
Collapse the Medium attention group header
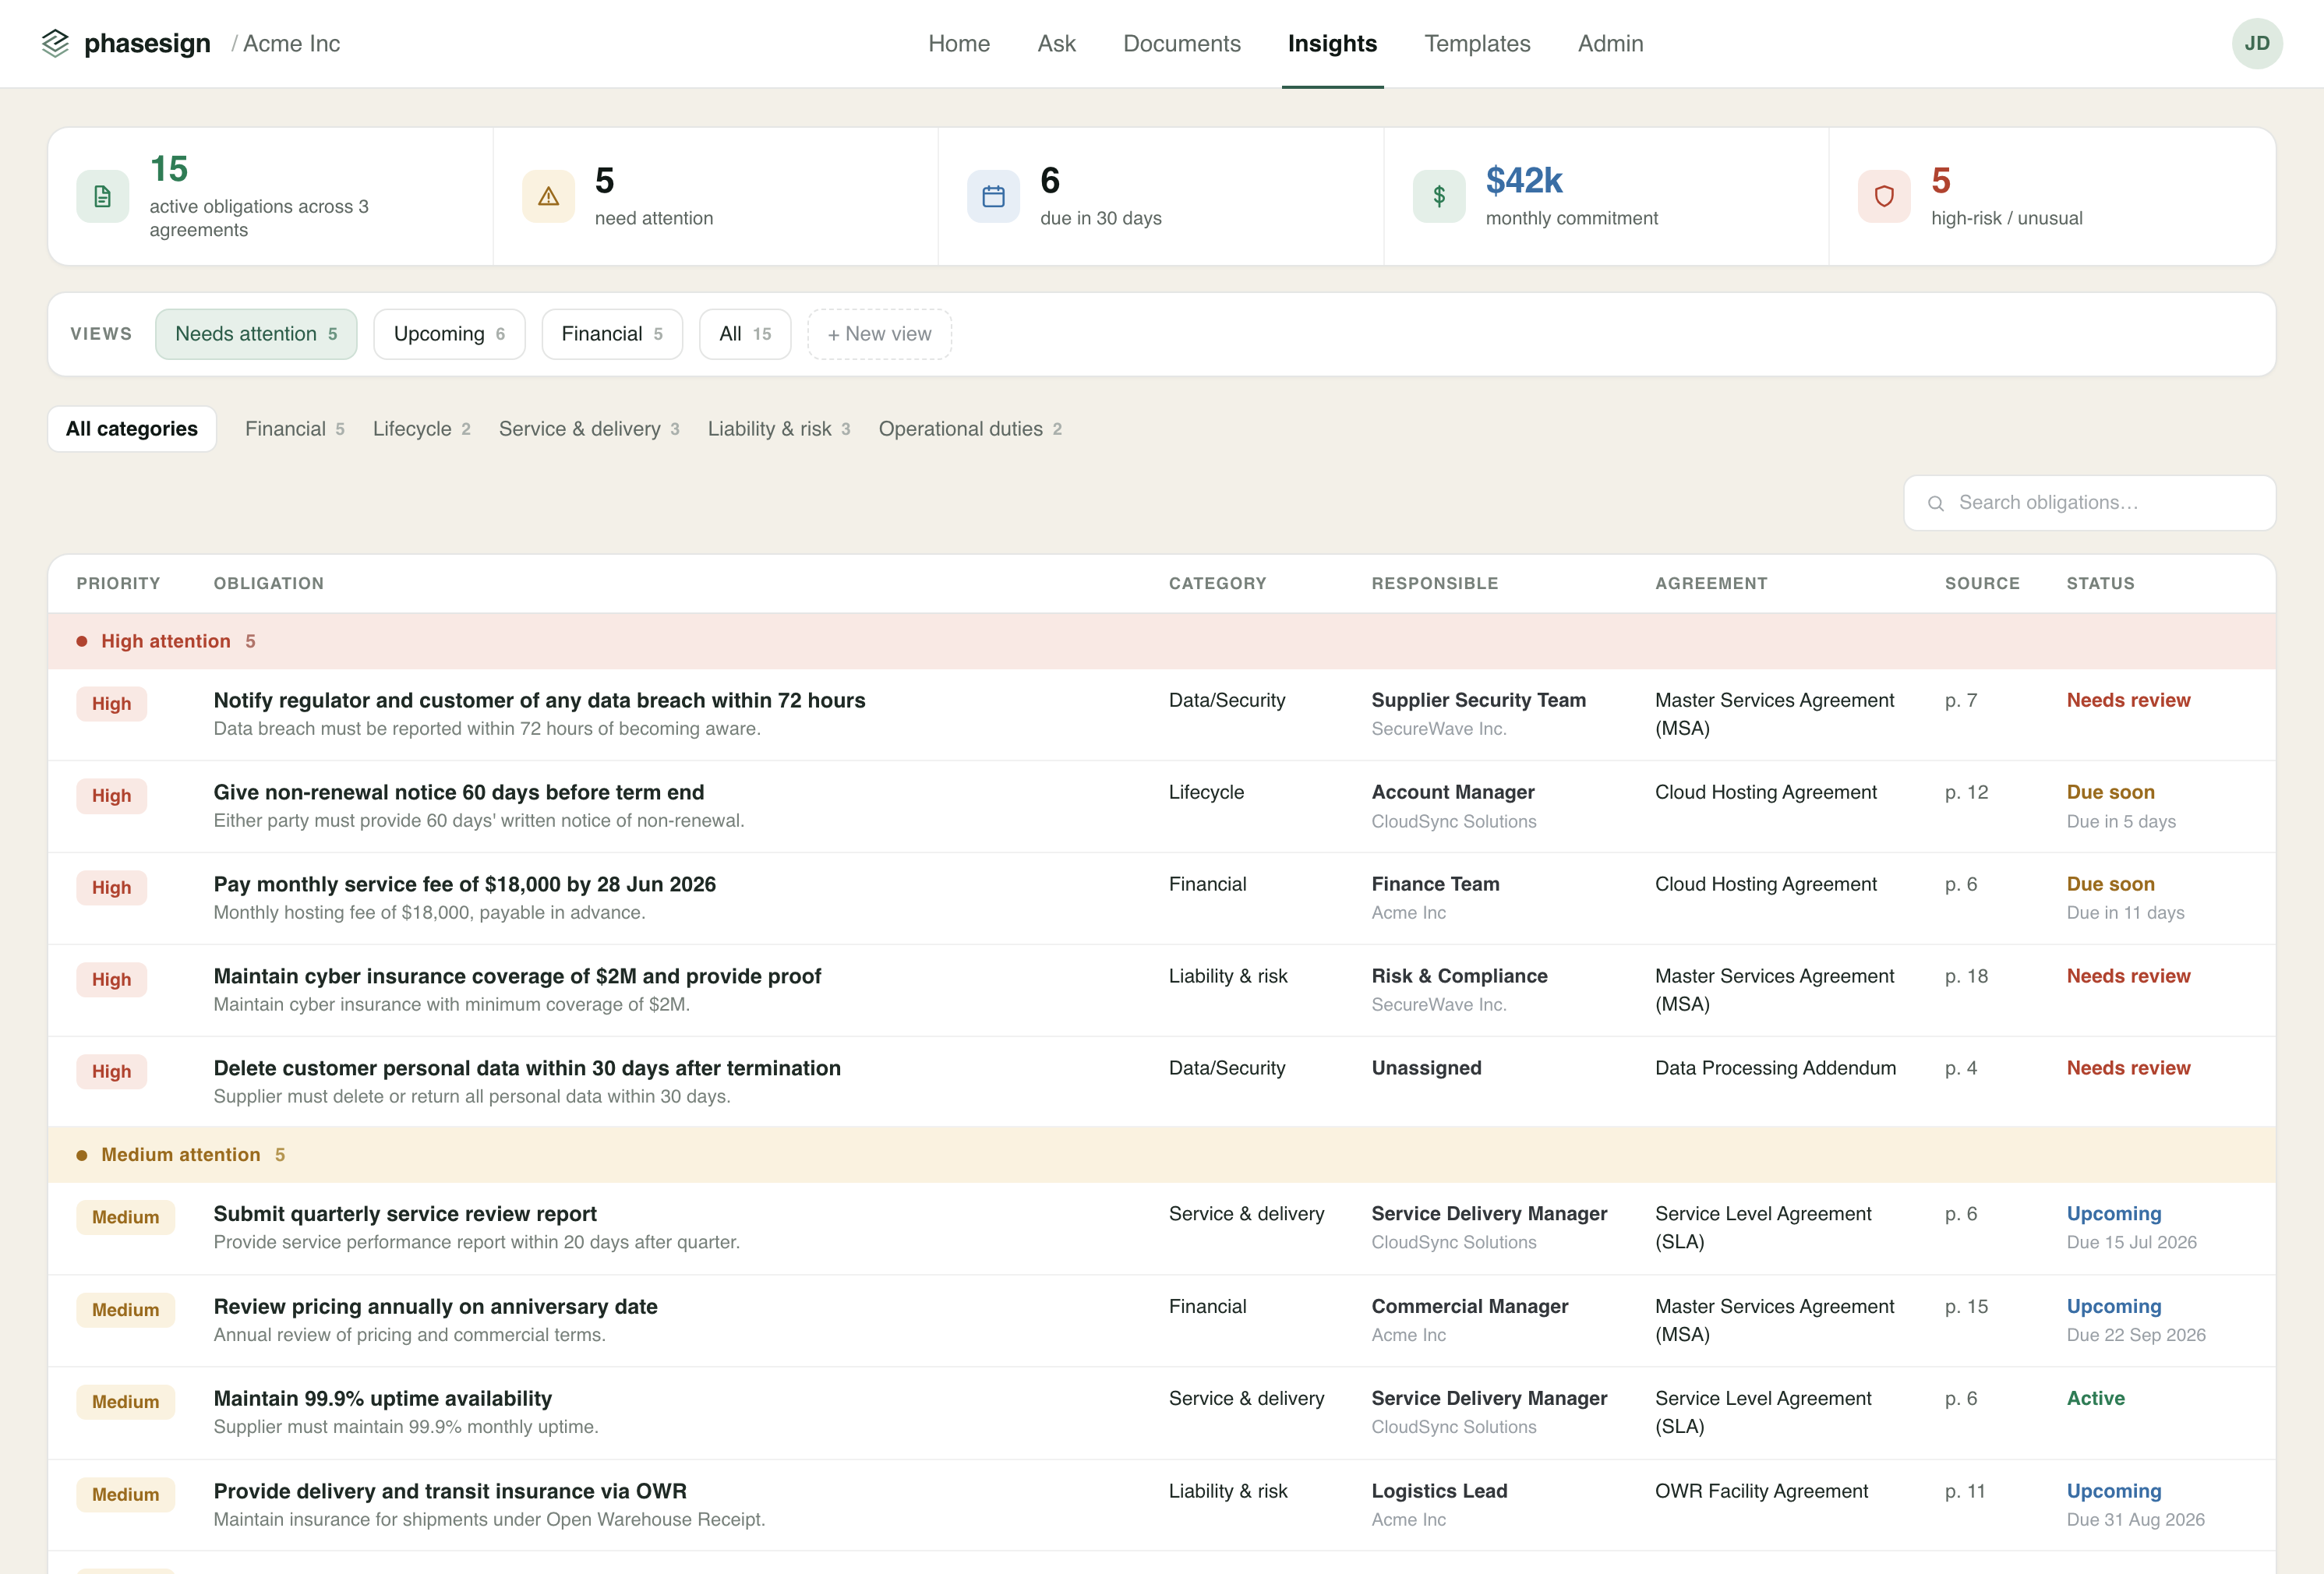pos(1162,1155)
